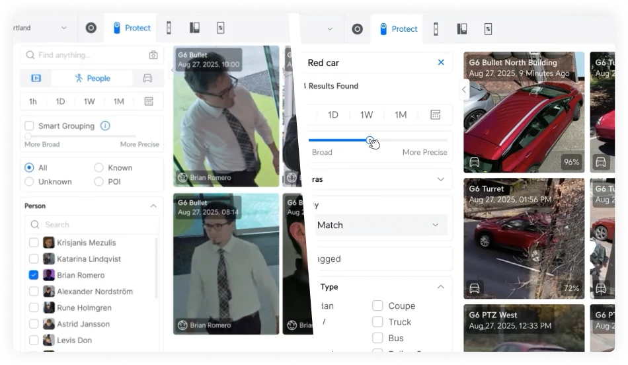
Task: Select the All radio button
Action: (29, 167)
